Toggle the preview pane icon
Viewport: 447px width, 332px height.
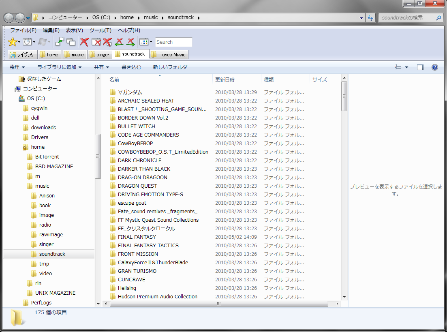420,67
